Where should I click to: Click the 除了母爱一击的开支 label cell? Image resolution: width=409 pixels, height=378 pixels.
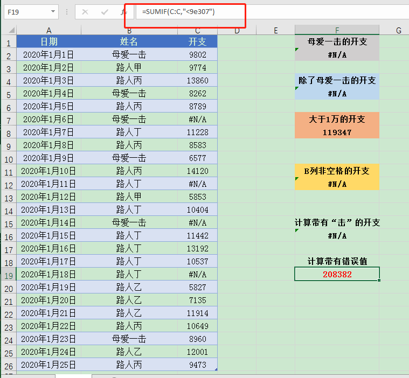[337, 80]
